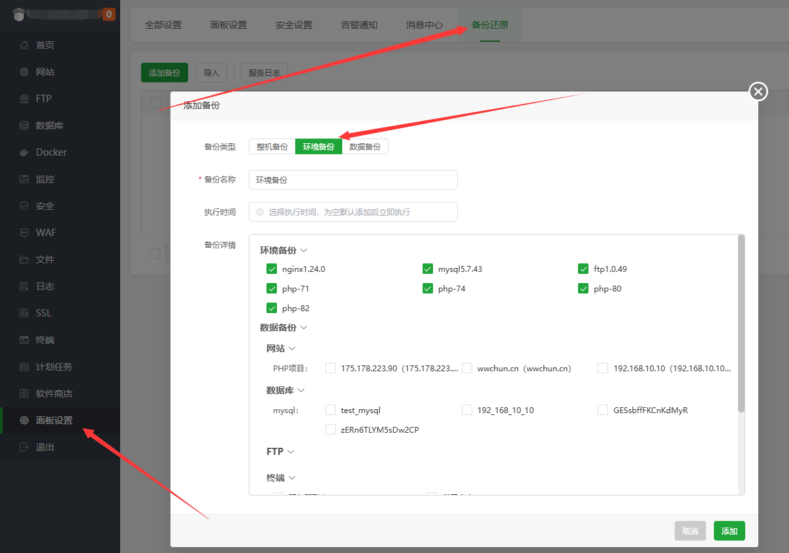Check the wwchun.cn website checkbox

[467, 368]
